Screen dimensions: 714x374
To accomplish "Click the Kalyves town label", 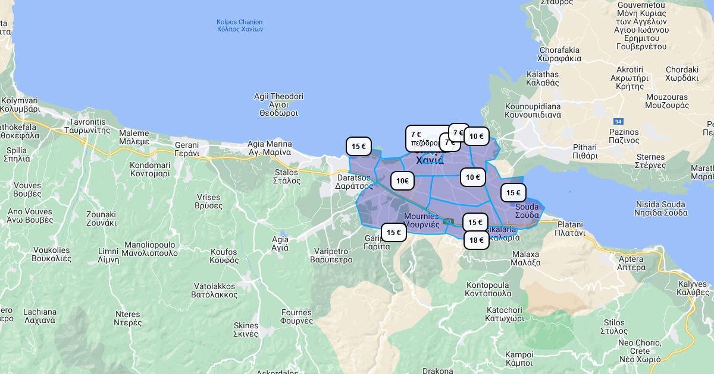I will pyautogui.click(x=693, y=288).
